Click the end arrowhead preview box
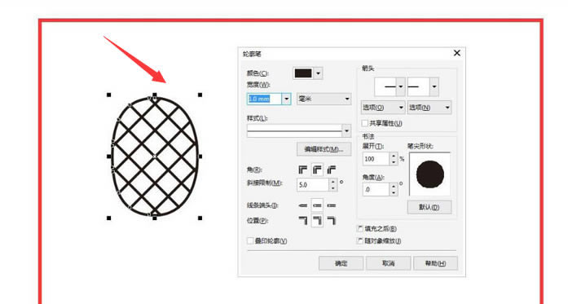568x304 pixels. point(418,86)
